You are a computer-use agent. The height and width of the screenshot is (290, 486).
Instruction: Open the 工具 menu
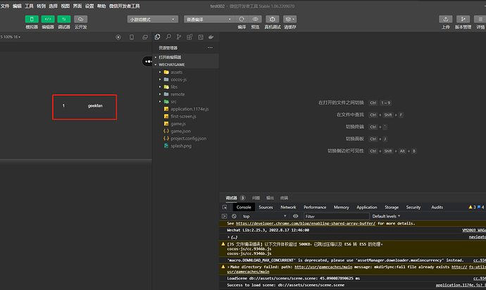29,6
